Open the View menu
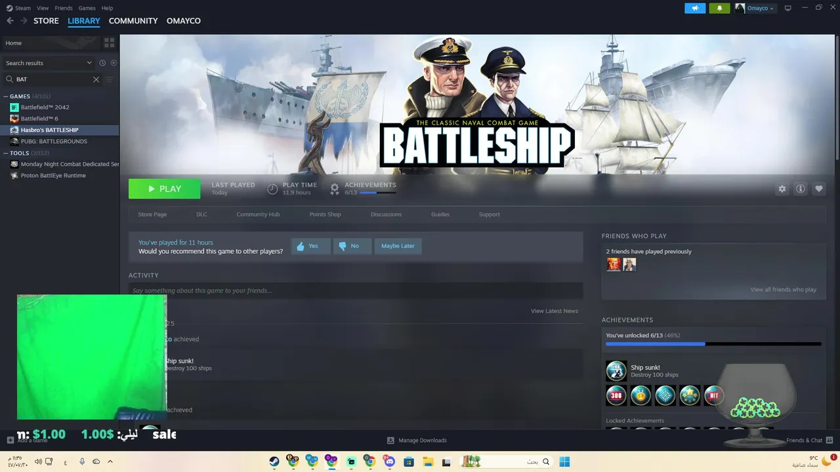Screen dimensions: 840x472 43,8
